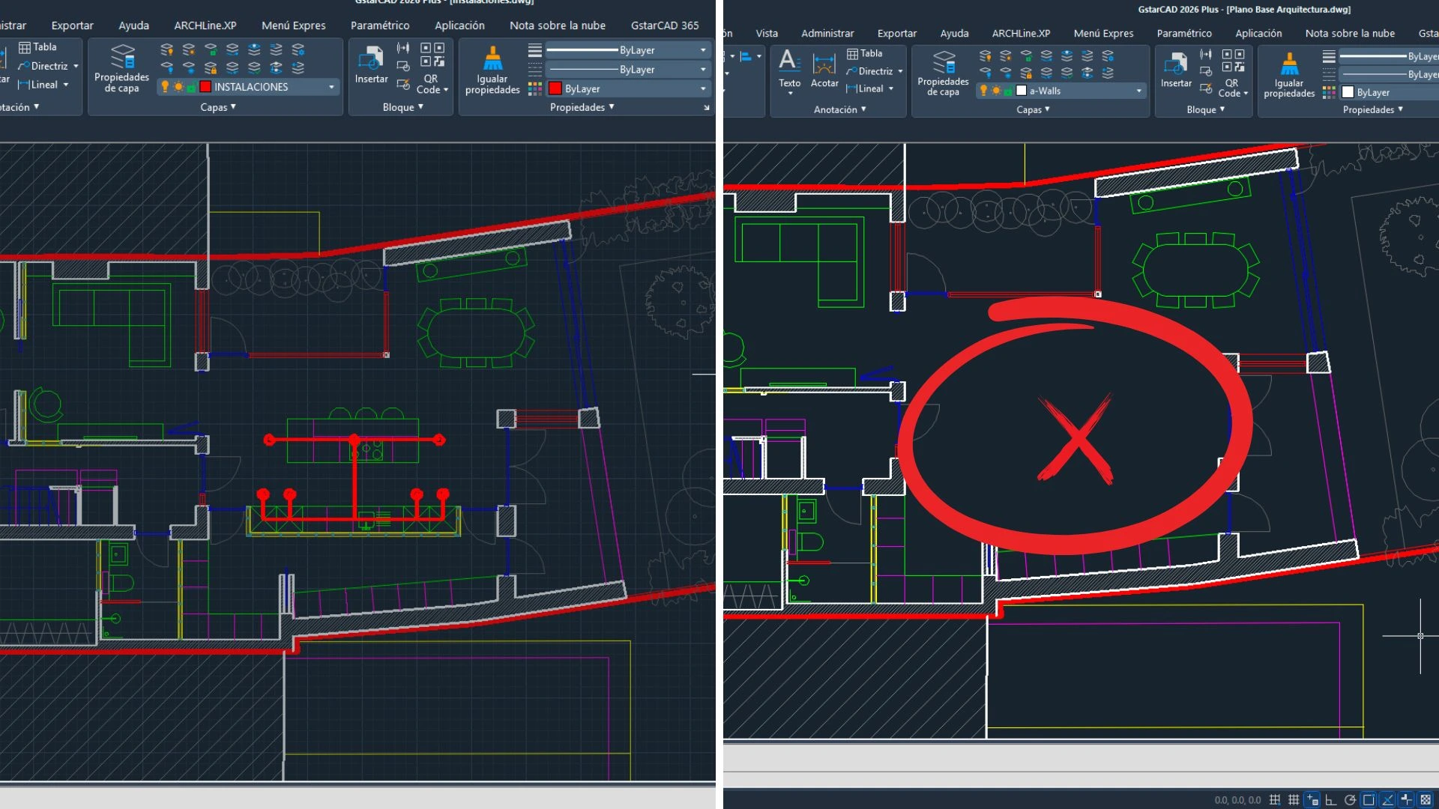This screenshot has width=1439, height=809.
Task: Click the layer walk eye icon in right Capas panel
Action: click(1067, 55)
